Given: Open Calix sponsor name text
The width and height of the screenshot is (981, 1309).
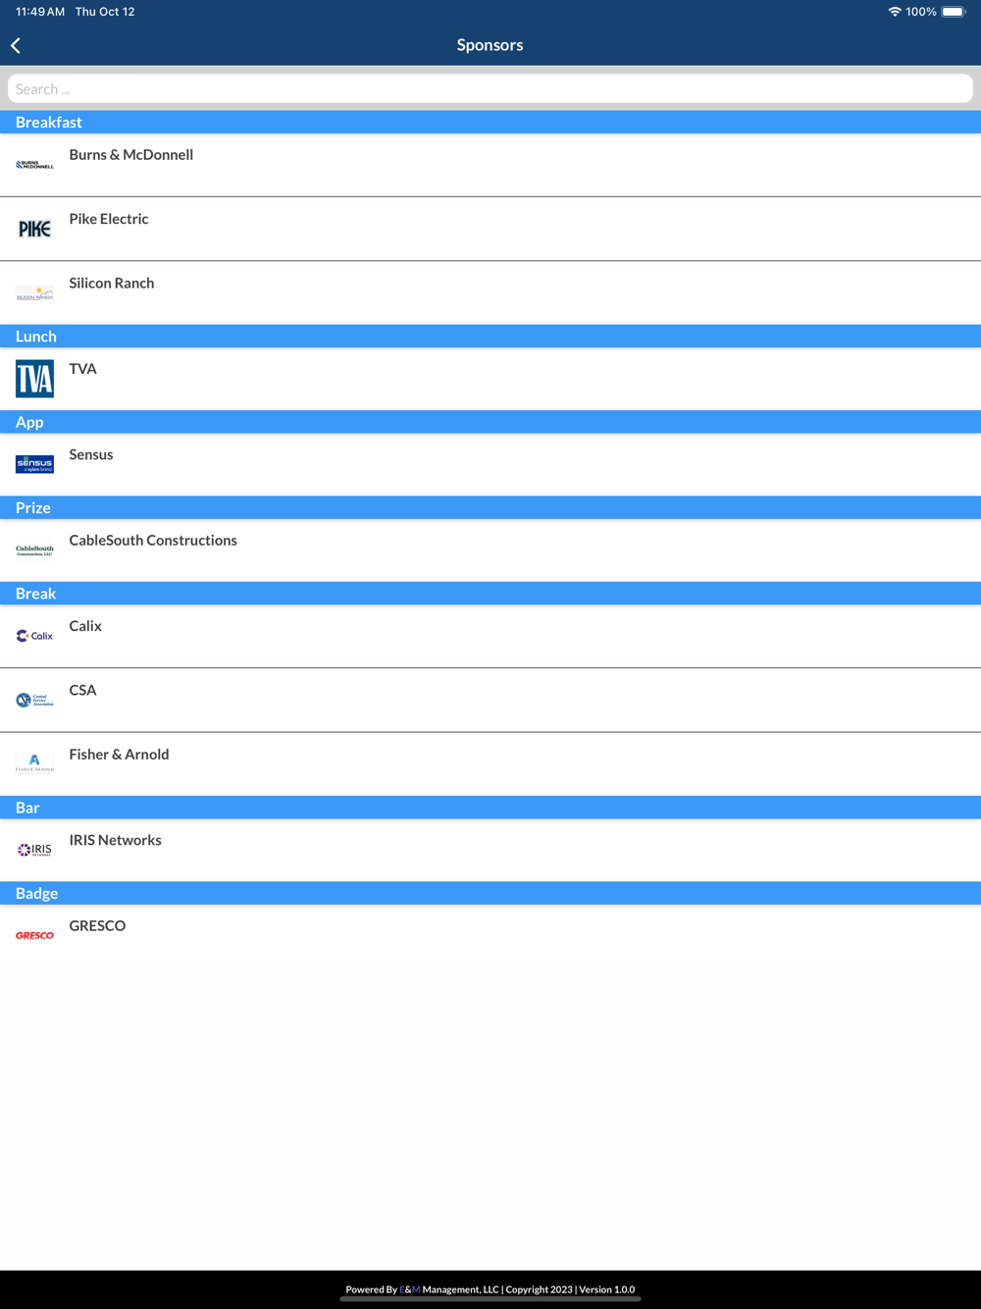Looking at the screenshot, I should coord(85,626).
